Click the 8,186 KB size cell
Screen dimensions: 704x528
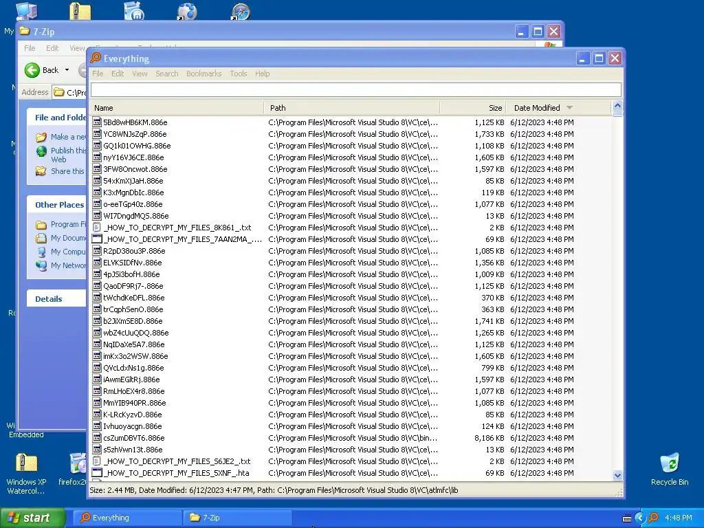pyautogui.click(x=489, y=438)
